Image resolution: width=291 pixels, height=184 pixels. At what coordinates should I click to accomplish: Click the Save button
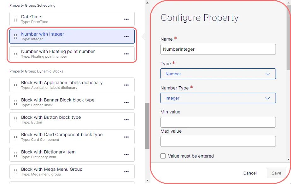click(276, 173)
